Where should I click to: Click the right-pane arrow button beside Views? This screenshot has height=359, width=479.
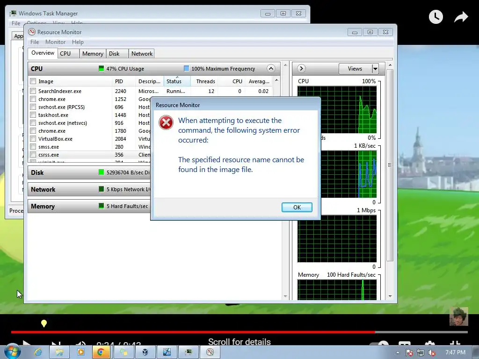301,68
